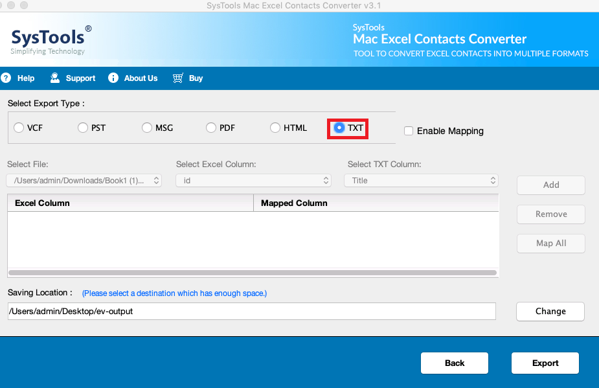599x388 pixels.
Task: Click the Export button
Action: coord(545,363)
